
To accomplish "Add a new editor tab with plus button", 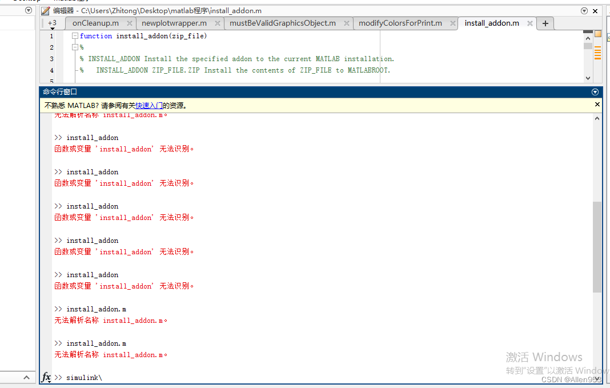I will pos(545,23).
